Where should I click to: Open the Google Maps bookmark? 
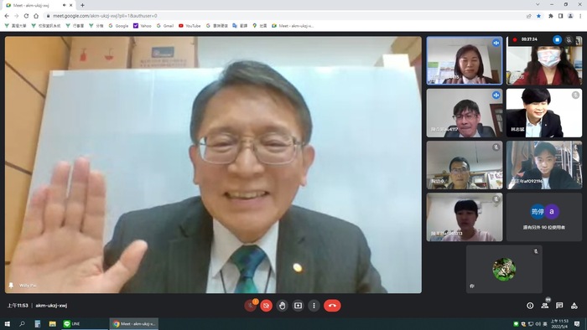[260, 26]
